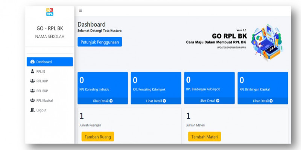Click the RPL Konseling Individu card label
Viewport: 301px width, 150px height.
(x=94, y=89)
